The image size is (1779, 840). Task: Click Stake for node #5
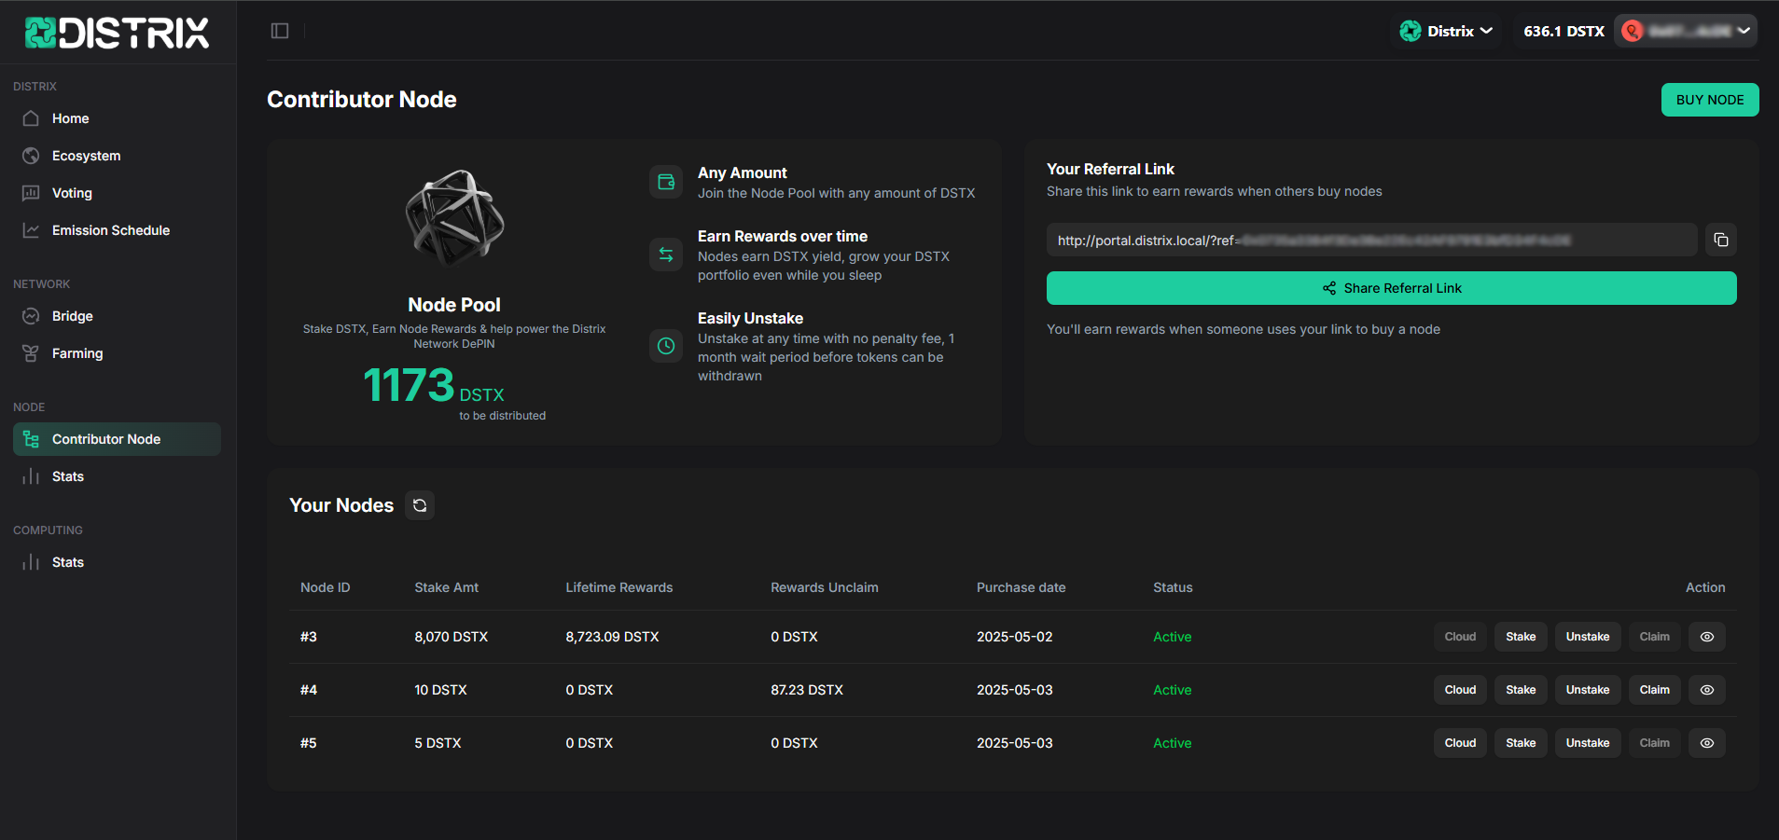(x=1521, y=743)
